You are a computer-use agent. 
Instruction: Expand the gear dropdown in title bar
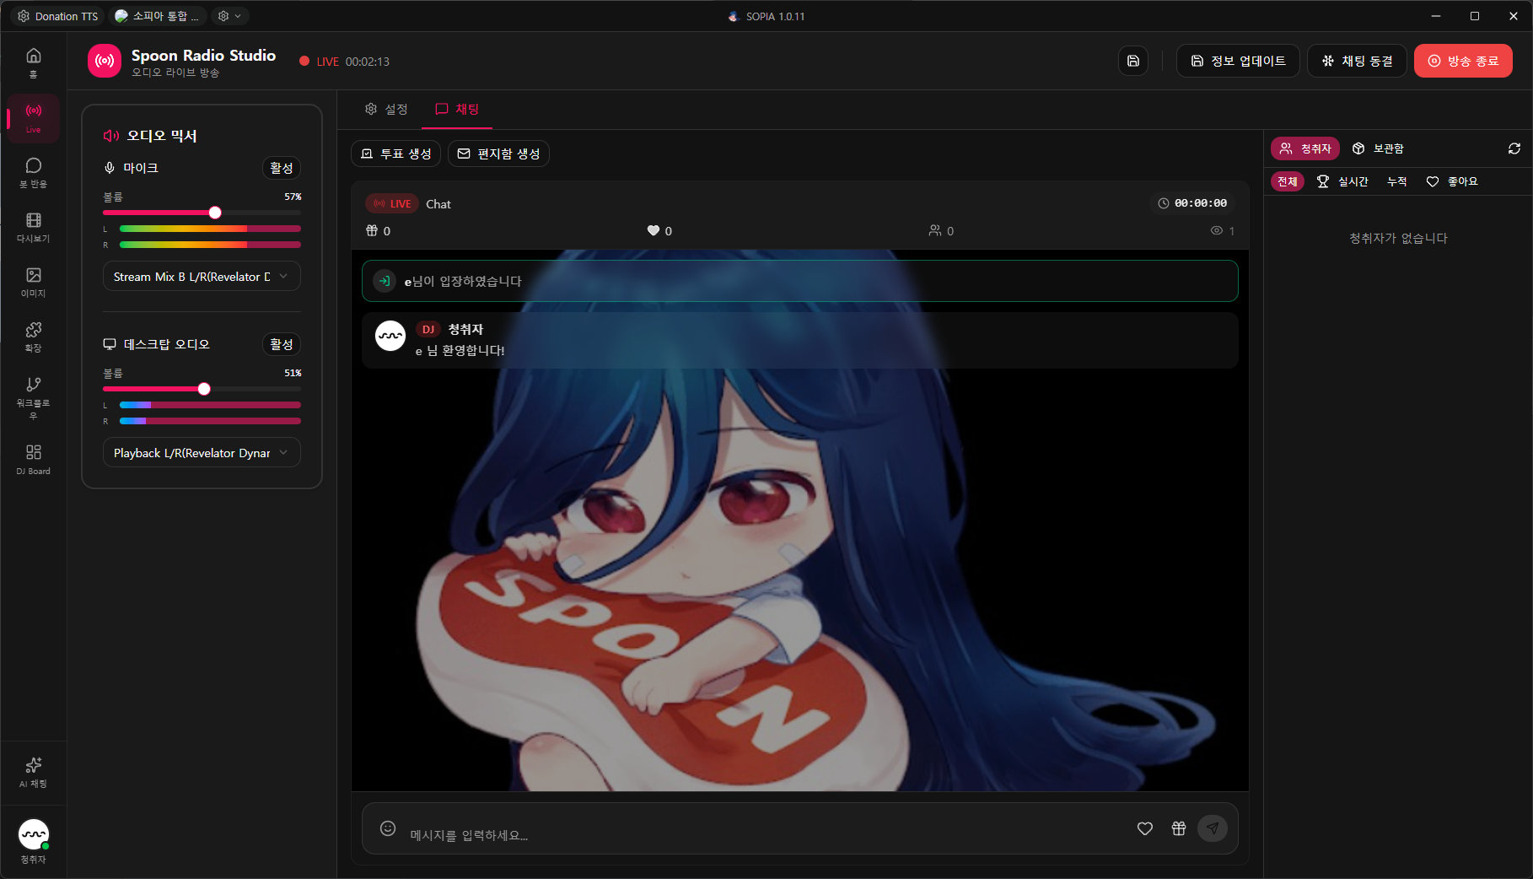pyautogui.click(x=229, y=16)
